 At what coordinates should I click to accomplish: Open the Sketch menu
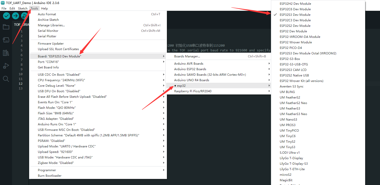23,9
